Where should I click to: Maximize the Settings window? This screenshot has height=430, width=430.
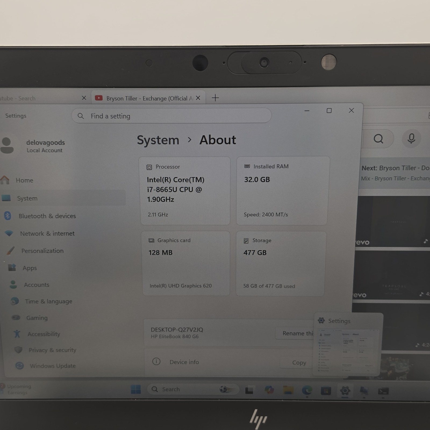329,110
